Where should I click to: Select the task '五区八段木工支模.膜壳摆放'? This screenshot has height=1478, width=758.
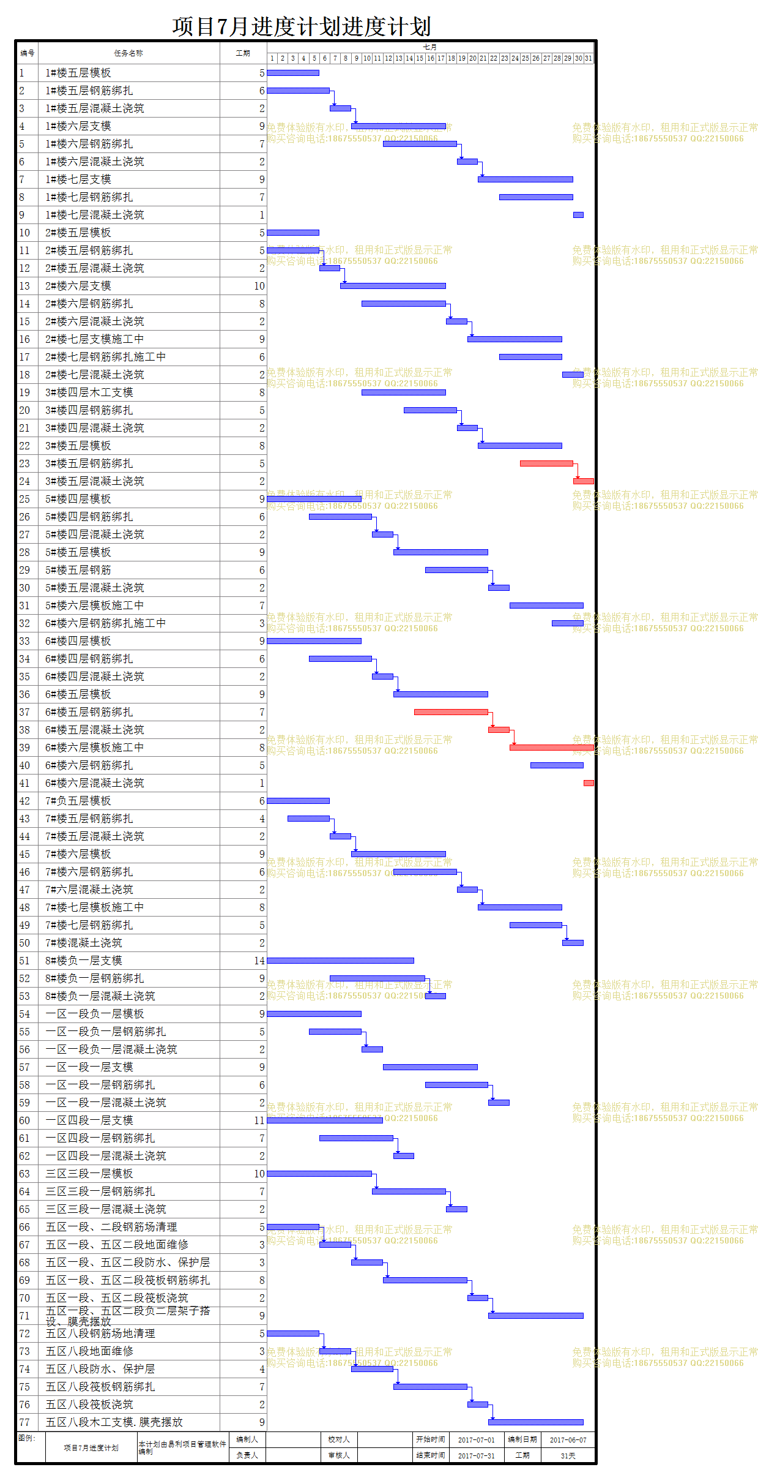[114, 1422]
